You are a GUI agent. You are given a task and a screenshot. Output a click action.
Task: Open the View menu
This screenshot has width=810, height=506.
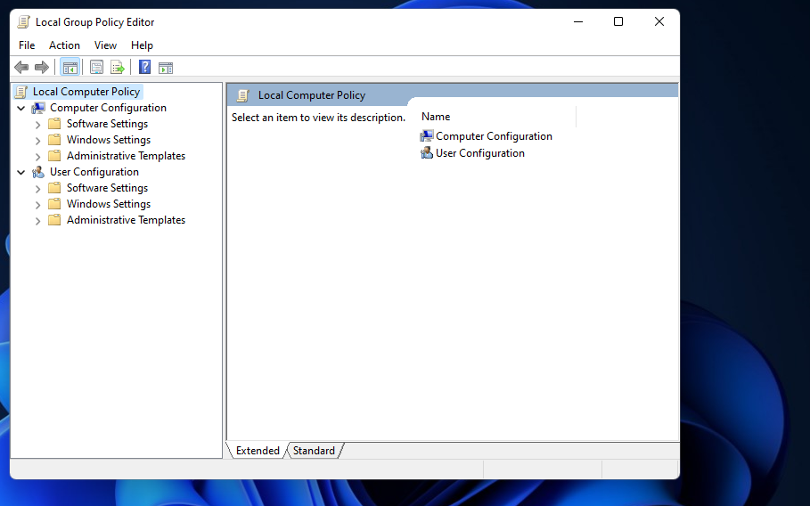pos(105,45)
